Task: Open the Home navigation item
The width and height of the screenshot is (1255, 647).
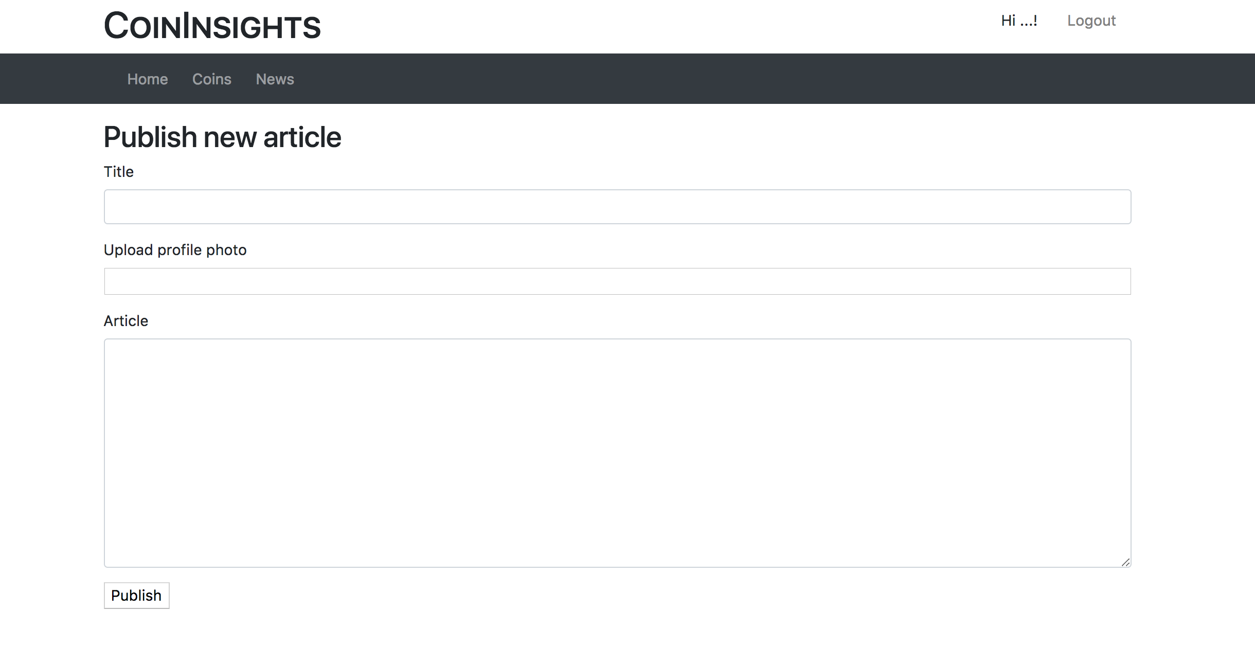Action: pos(148,79)
